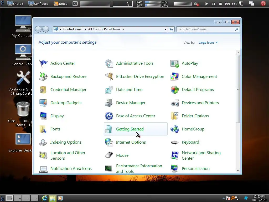
Task: Click All Control Panel Items breadcrumb
Action: [104, 29]
